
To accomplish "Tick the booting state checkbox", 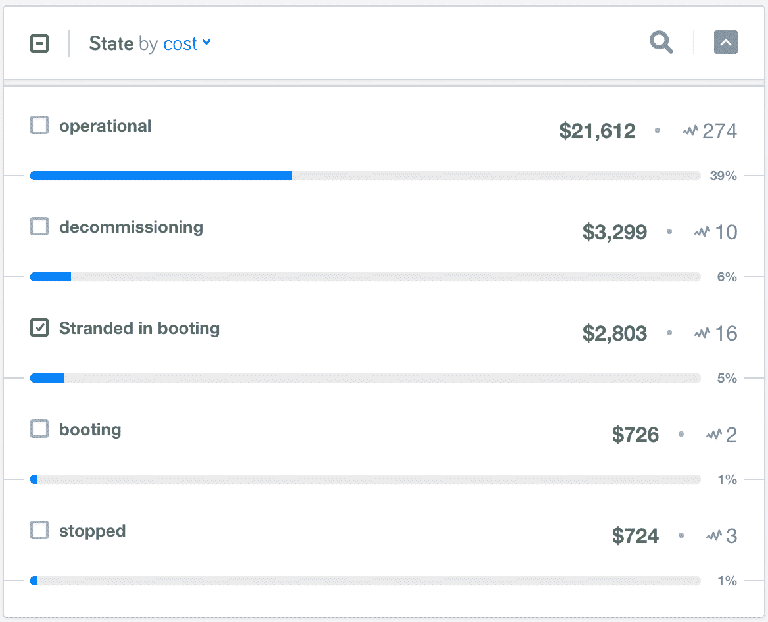I will 39,429.
